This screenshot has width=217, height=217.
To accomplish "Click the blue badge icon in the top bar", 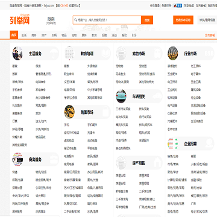I will (x=178, y=5).
